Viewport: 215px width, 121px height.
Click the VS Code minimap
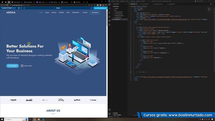210,10
